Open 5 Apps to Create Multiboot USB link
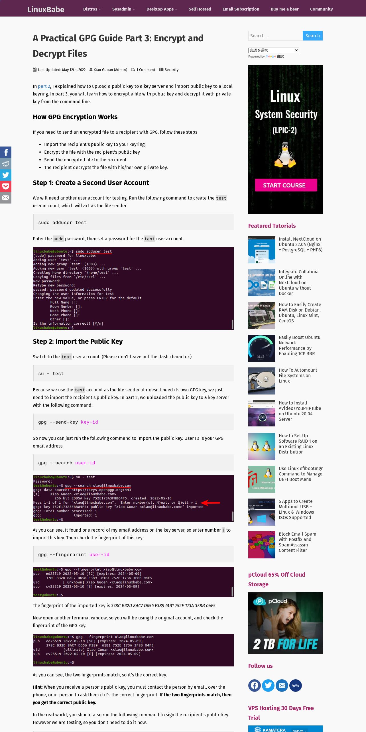Viewport: 366px width, 732px height. (296, 509)
